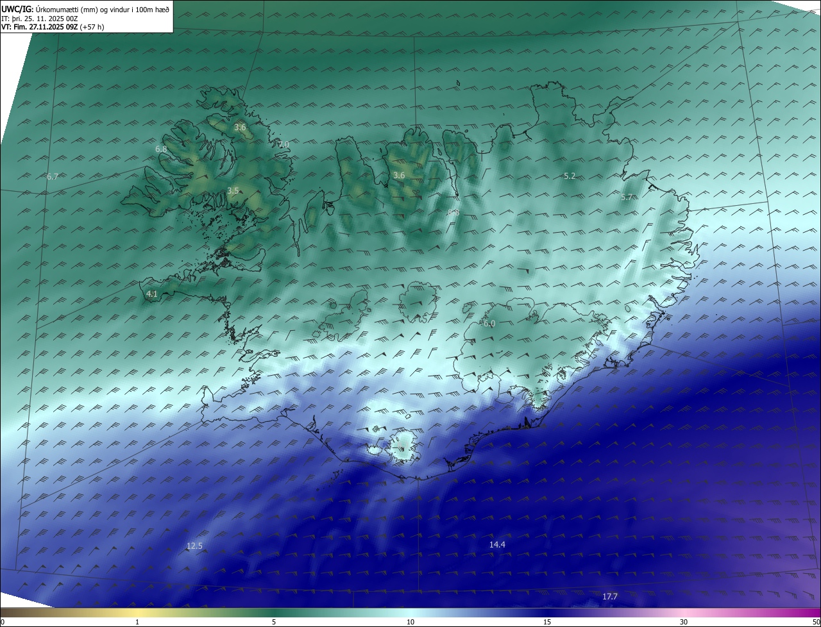821x627 pixels.
Task: Click the '15' tick label on the color scale
Action: pyautogui.click(x=547, y=622)
